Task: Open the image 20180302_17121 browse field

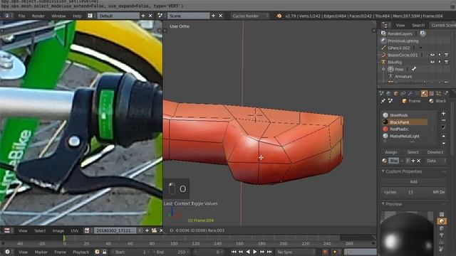Action: coord(114,230)
